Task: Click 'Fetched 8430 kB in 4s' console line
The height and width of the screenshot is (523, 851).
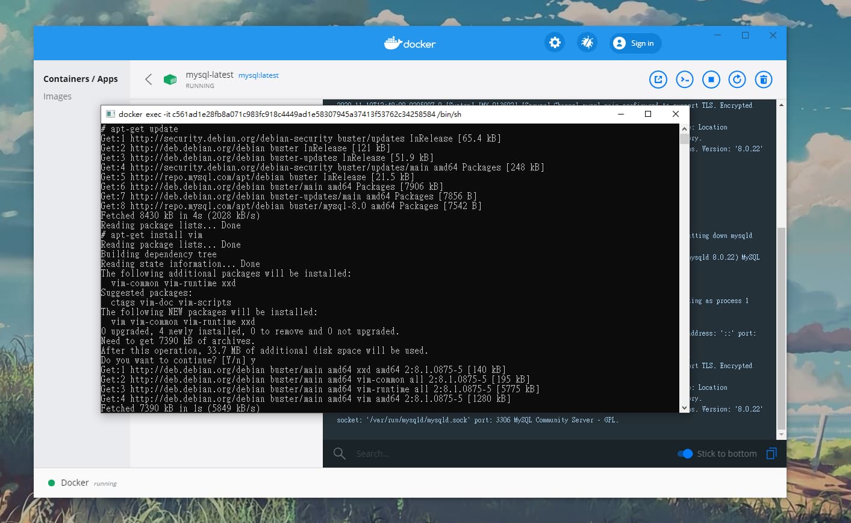Action: 180,215
